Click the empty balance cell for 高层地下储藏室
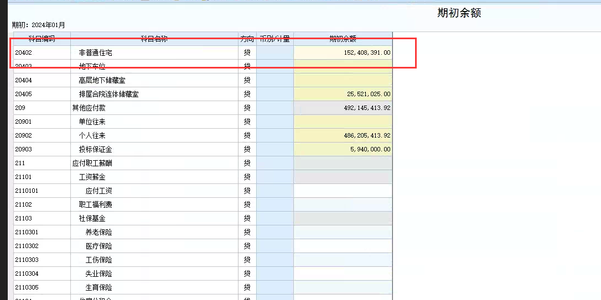The image size is (601, 300). pyautogui.click(x=343, y=80)
